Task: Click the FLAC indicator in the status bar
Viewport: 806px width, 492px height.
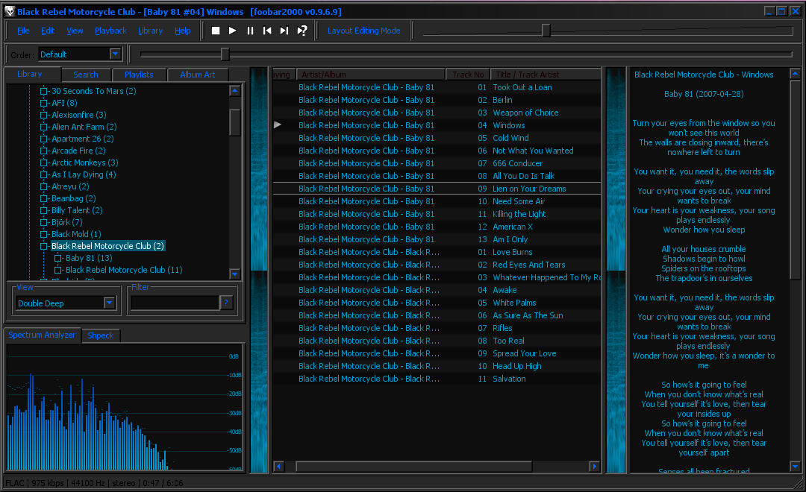Action: (x=13, y=483)
